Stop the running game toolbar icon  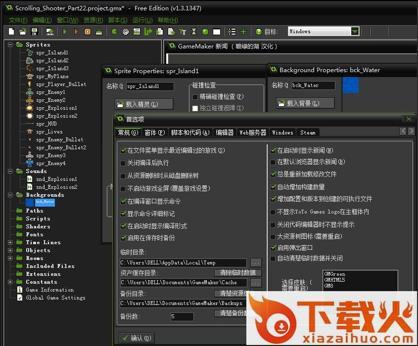point(88,32)
